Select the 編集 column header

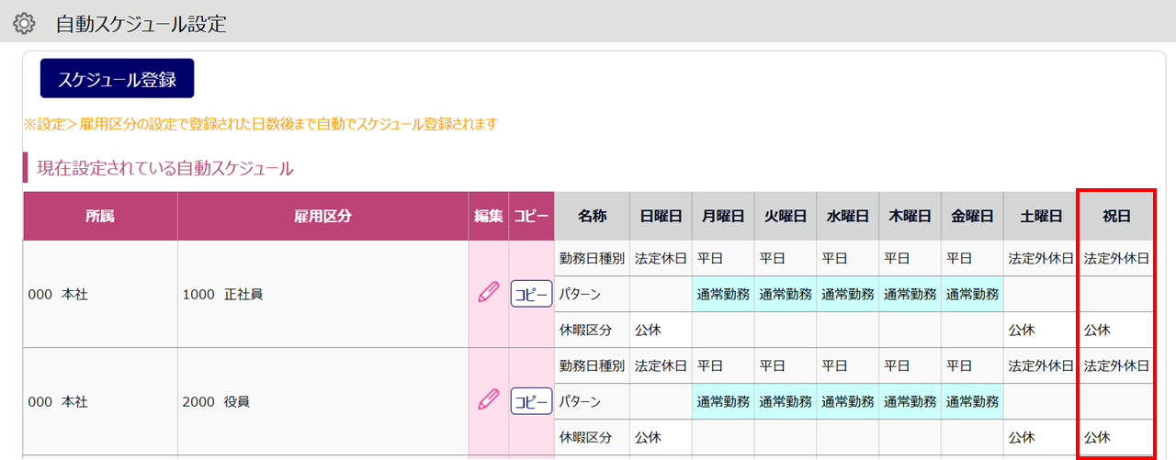click(x=489, y=216)
